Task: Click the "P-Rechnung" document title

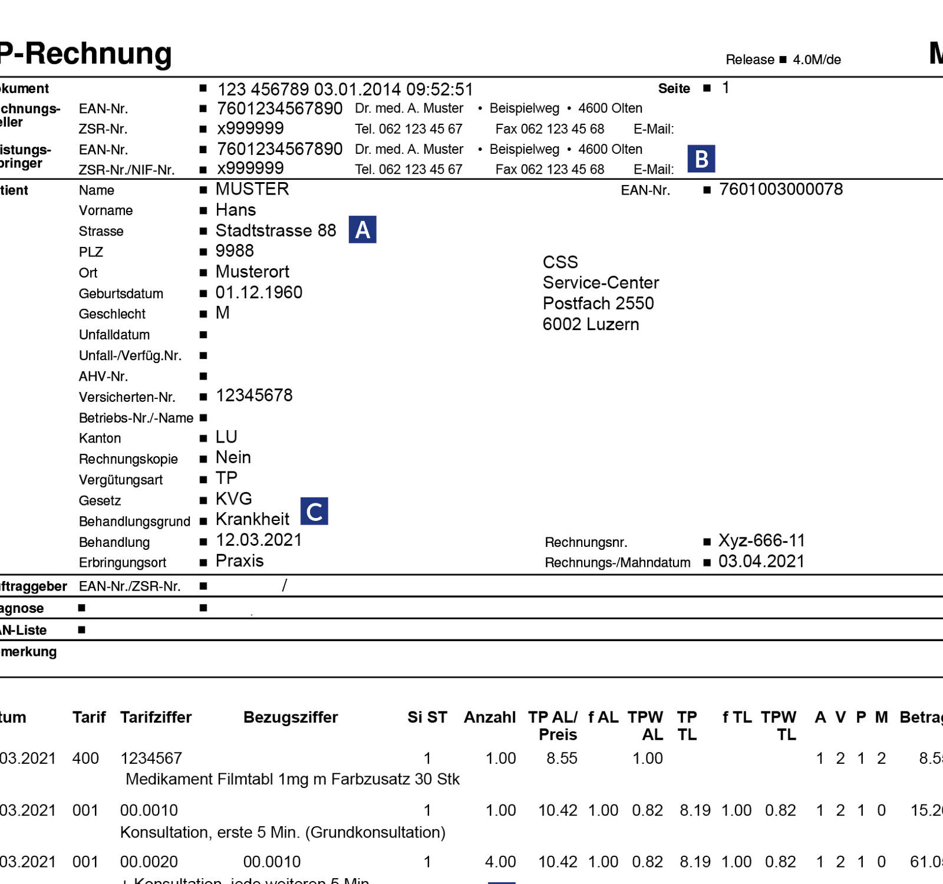Action: point(85,54)
